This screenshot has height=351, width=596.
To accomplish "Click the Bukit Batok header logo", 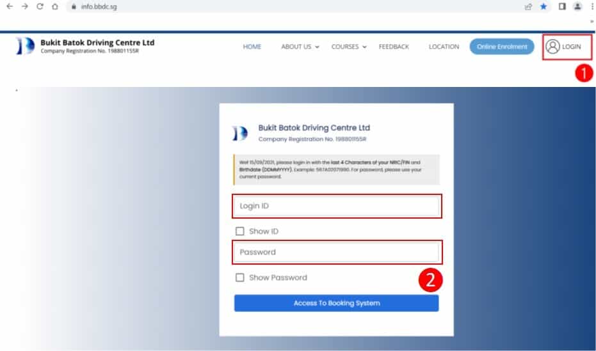I will coord(24,47).
